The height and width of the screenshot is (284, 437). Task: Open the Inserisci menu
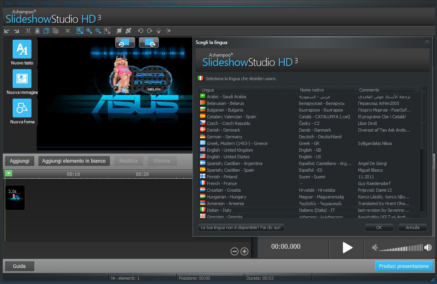(50, 3)
